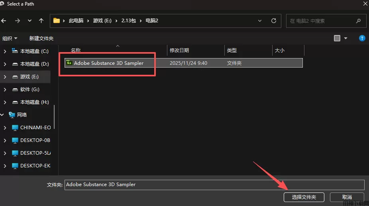Expand the 本地磁盘 (H:) tree node
This screenshot has height=206, width=369.
click(5, 102)
